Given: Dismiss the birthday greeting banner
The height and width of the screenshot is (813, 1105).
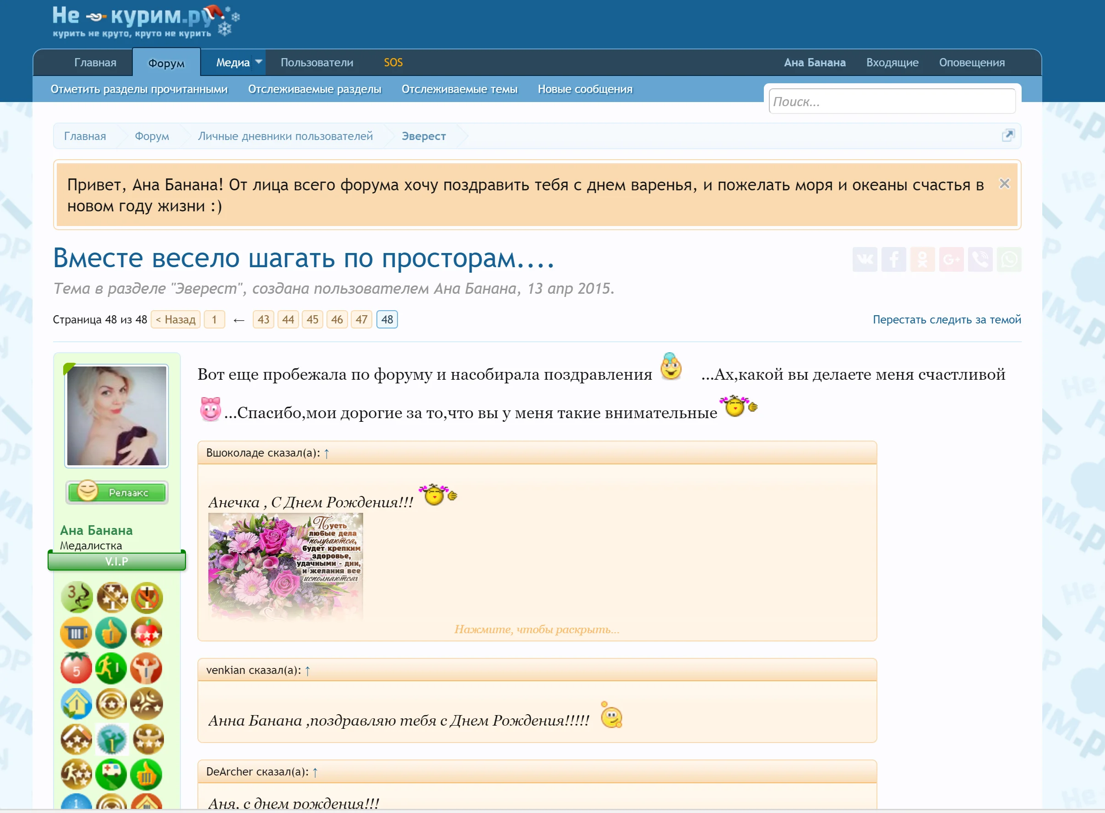Looking at the screenshot, I should 1005,183.
